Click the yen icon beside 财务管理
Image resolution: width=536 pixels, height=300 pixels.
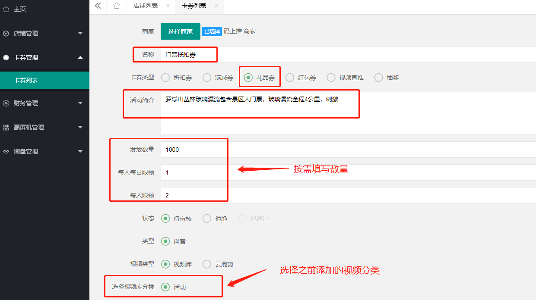coord(6,103)
